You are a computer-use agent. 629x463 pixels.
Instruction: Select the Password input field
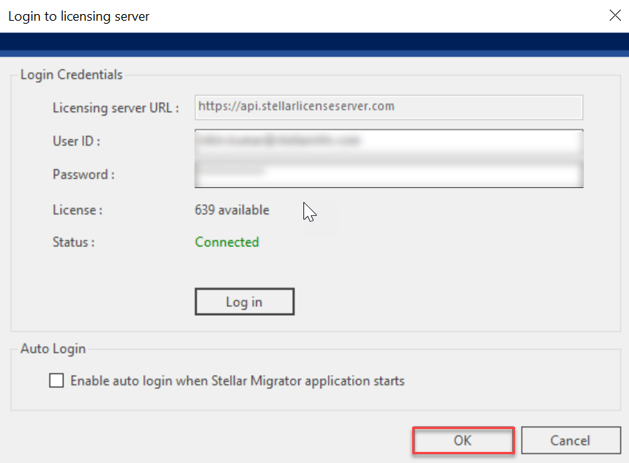(x=388, y=174)
